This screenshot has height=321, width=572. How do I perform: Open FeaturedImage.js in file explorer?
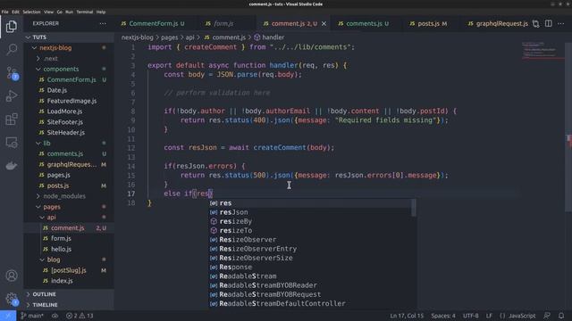coord(69,101)
